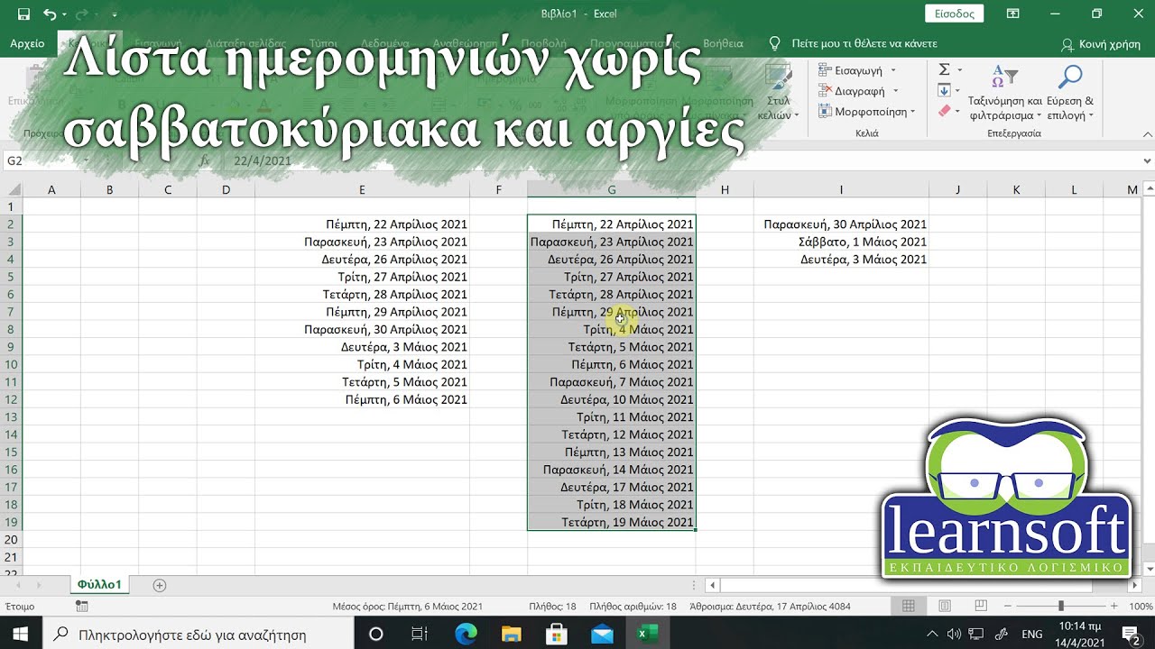Select cell Τετάρτη, 19 Μάιος 2021
Viewport: 1155px width, 649px height.
pos(612,523)
